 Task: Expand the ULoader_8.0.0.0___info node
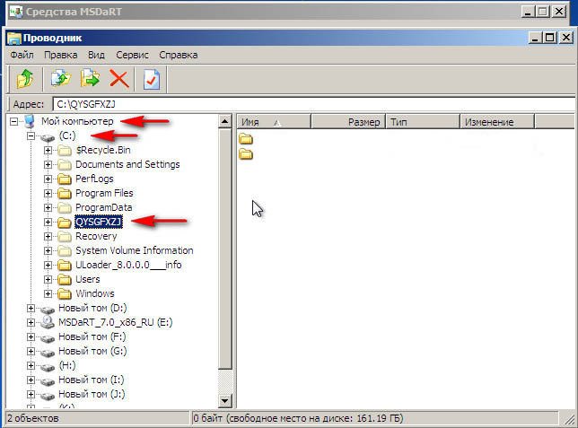click(48, 266)
